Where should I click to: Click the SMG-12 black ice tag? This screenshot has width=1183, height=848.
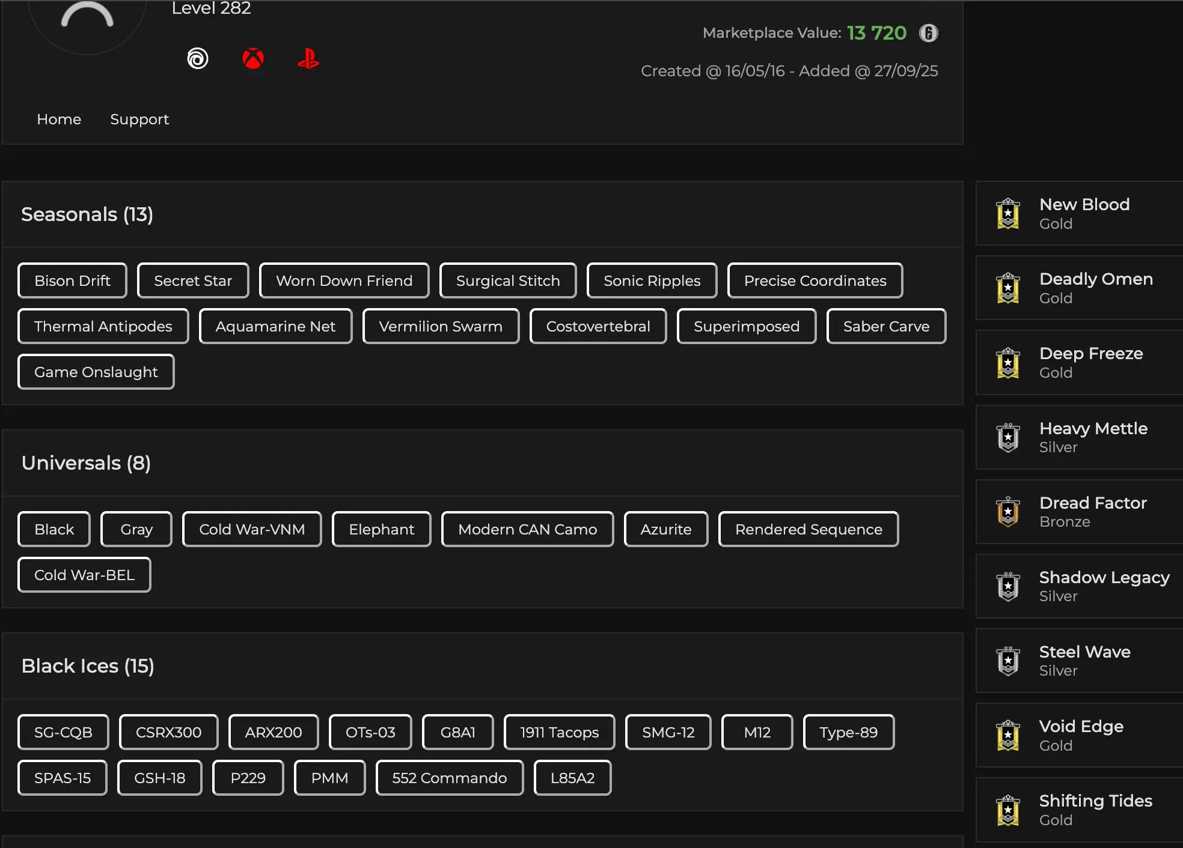point(668,732)
